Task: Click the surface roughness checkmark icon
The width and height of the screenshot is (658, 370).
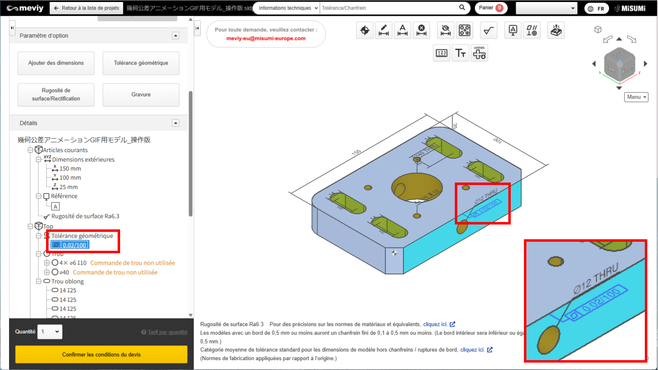Action: 488,30
